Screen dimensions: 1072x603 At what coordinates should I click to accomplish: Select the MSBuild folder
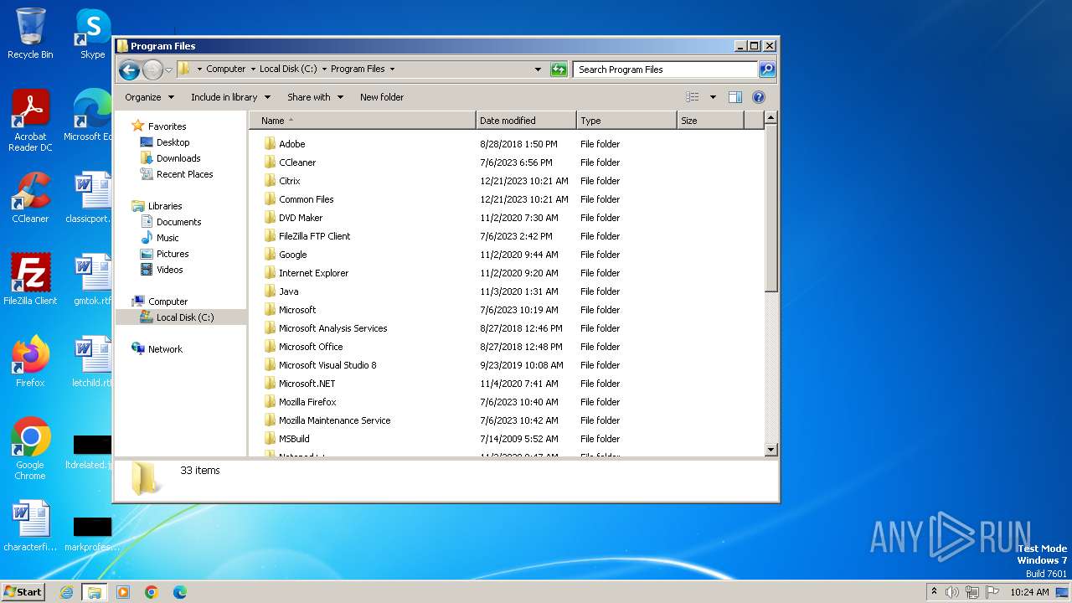click(x=294, y=439)
